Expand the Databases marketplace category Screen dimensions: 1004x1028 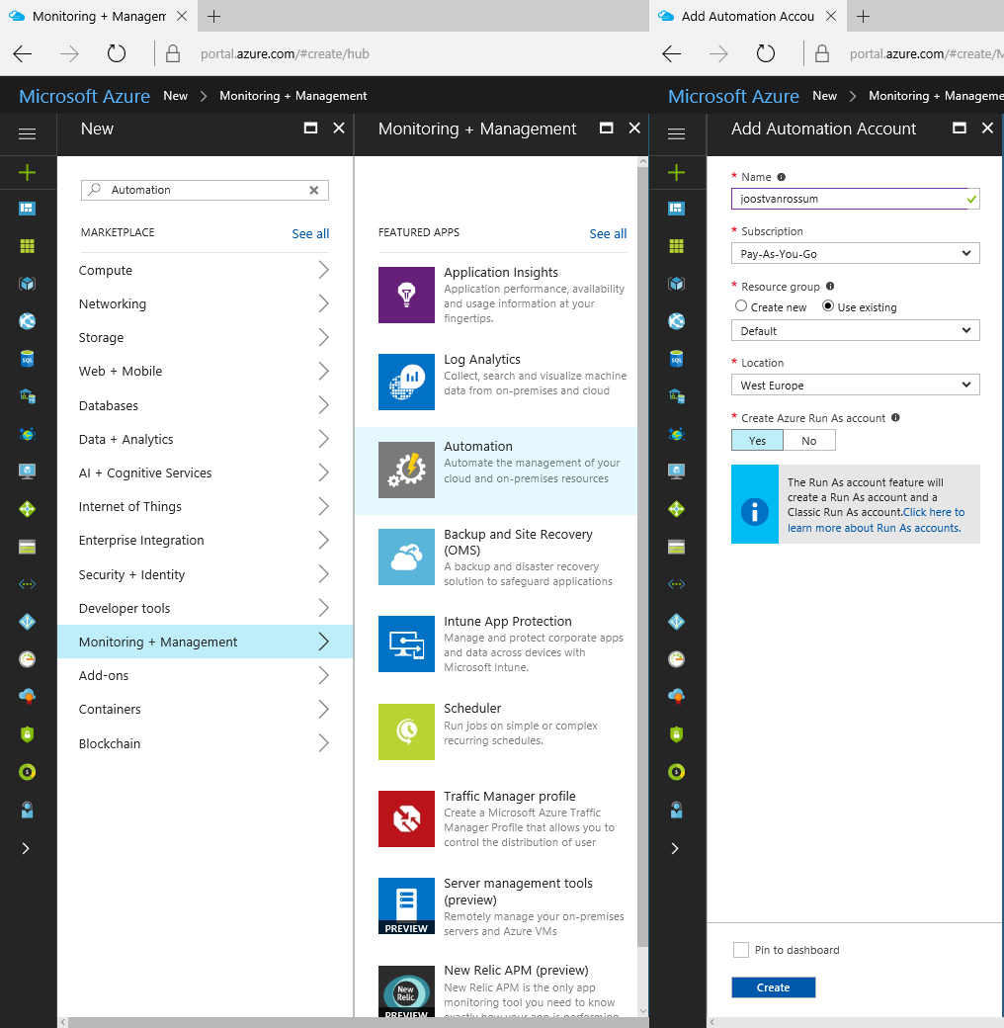pos(205,405)
